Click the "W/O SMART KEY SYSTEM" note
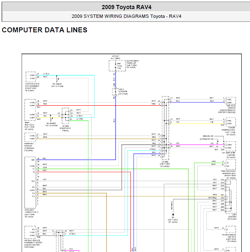This screenshot has width=250, height=252. (x=57, y=85)
